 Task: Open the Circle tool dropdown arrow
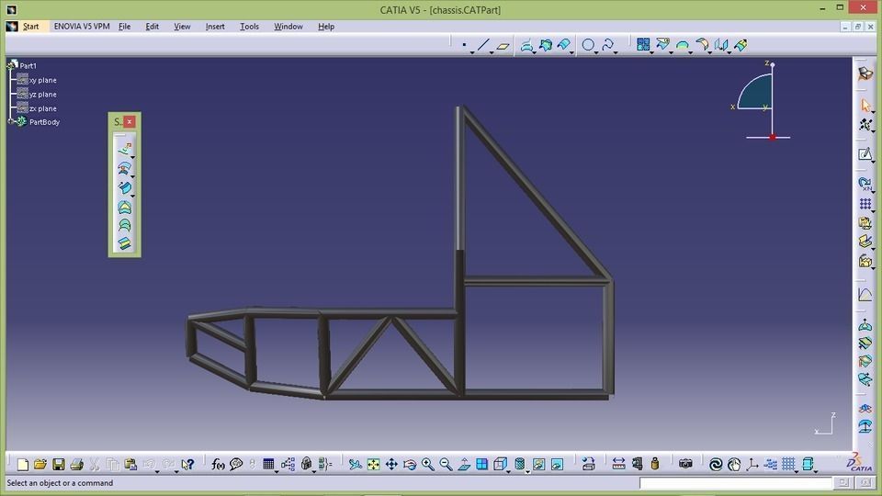(x=595, y=52)
